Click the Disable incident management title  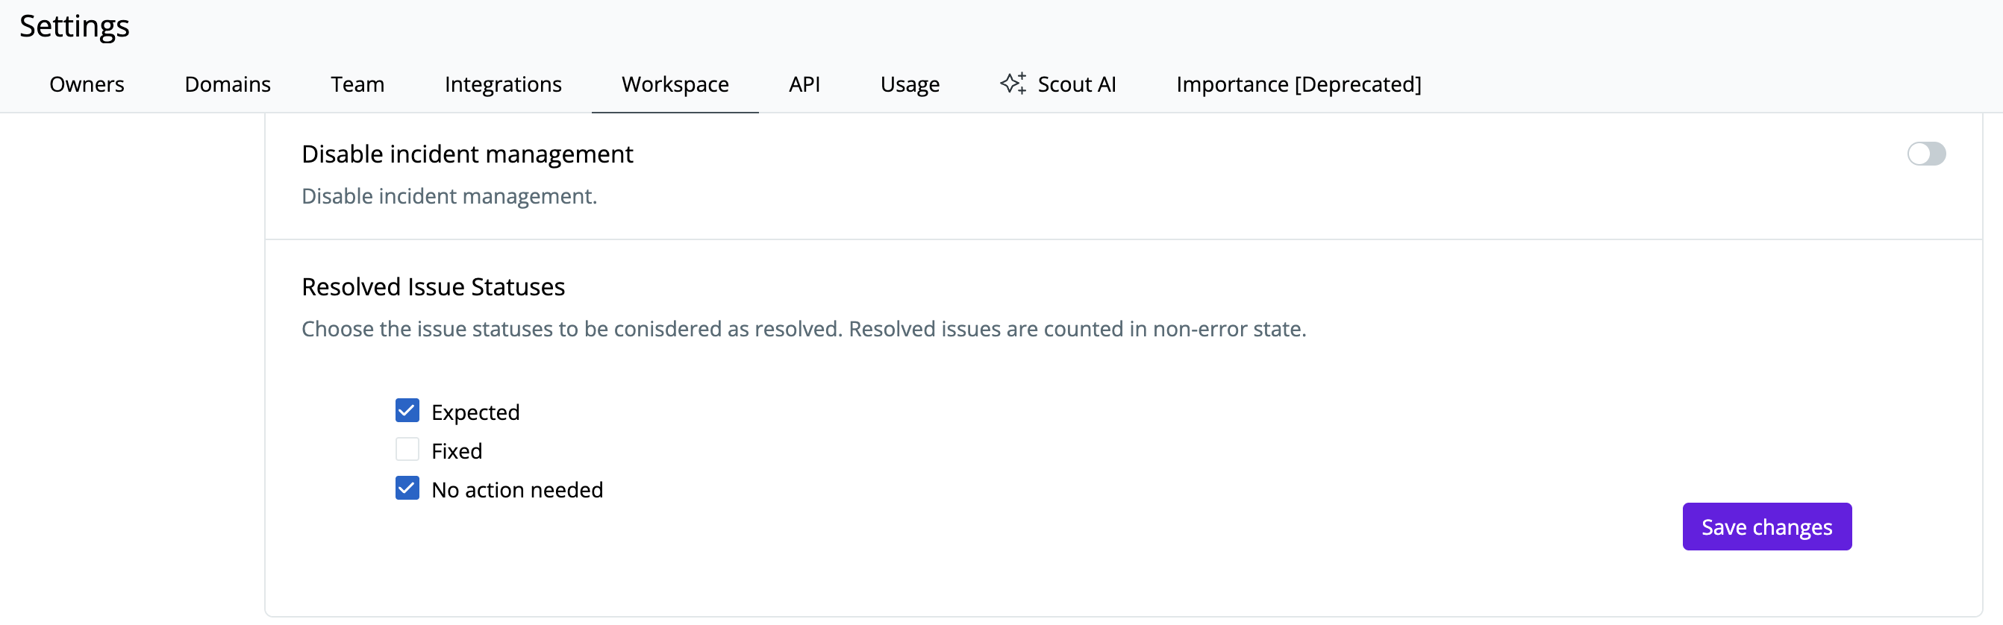tap(467, 154)
